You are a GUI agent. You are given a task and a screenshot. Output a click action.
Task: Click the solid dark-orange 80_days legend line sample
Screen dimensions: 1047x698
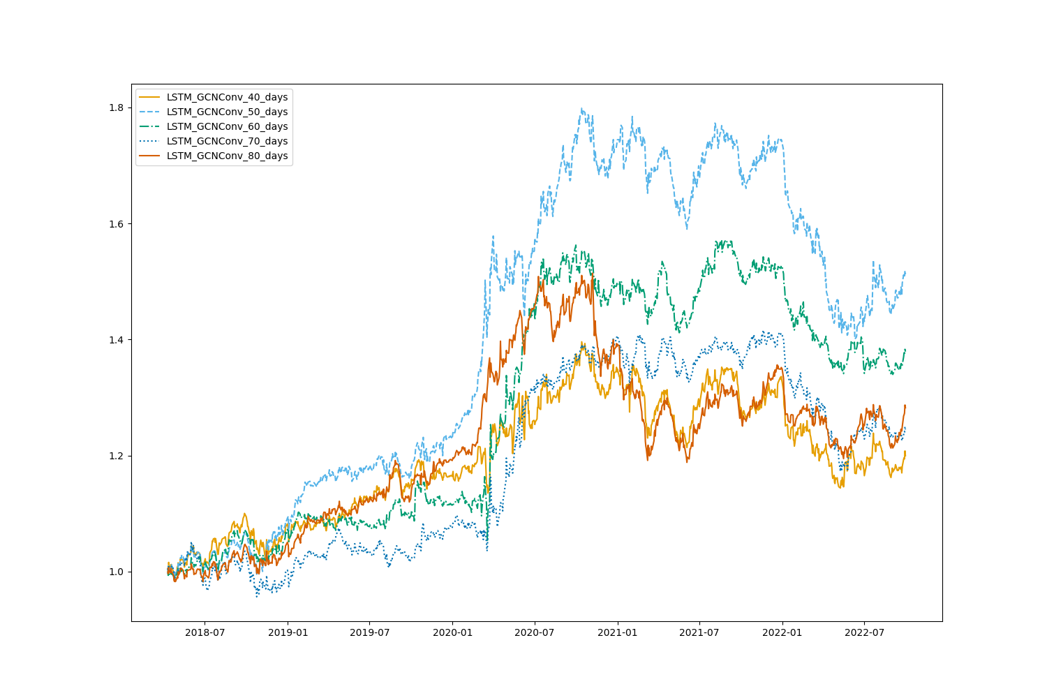point(149,156)
